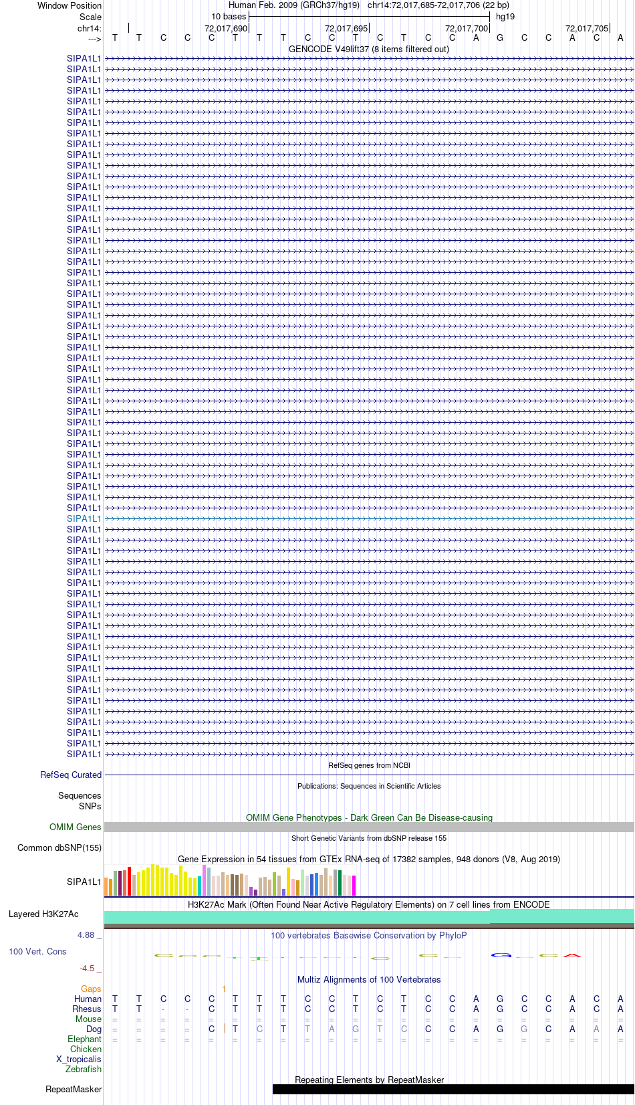Click the 72,017,700 position tick label
Image resolution: width=635 pixels, height=1105 pixels.
click(467, 28)
